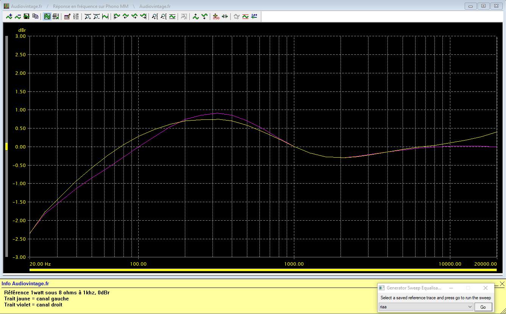Click the third green trace scroll arrow icon

click(134, 17)
